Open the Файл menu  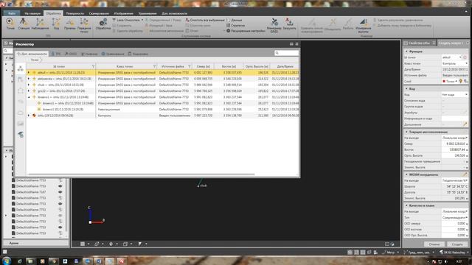click(x=12, y=13)
